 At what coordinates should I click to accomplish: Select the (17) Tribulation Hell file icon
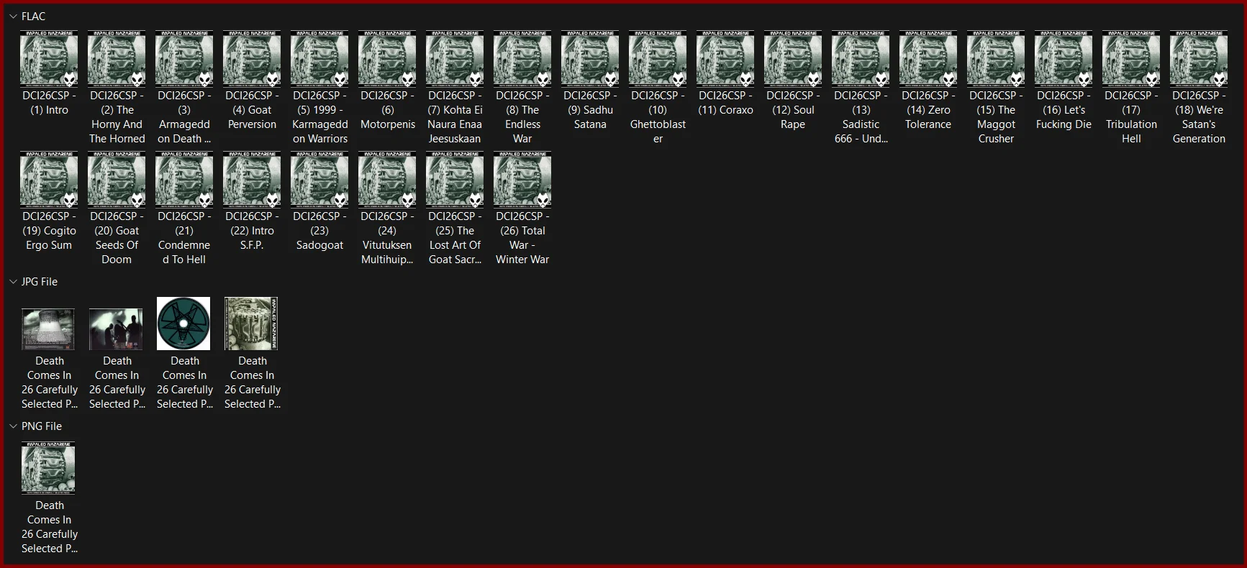click(x=1131, y=58)
